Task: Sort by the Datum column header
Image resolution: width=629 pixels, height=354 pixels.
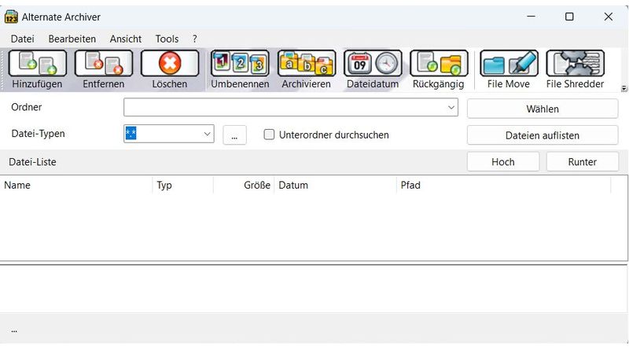Action: pyautogui.click(x=336, y=185)
